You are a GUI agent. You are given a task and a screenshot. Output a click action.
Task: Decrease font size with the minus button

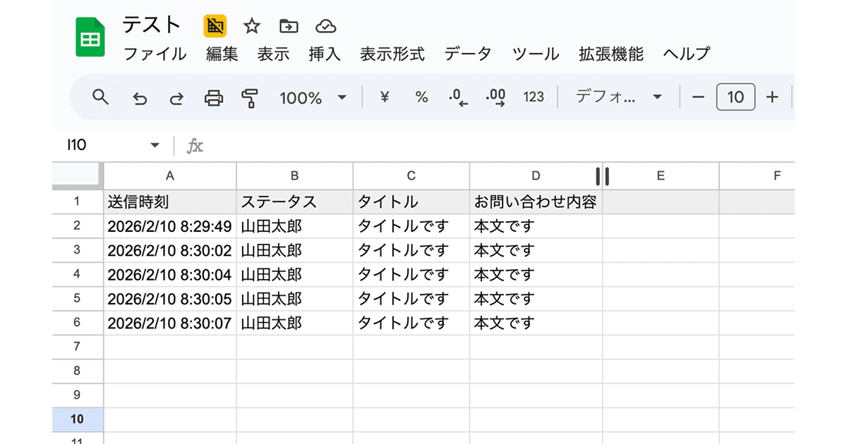pos(698,97)
